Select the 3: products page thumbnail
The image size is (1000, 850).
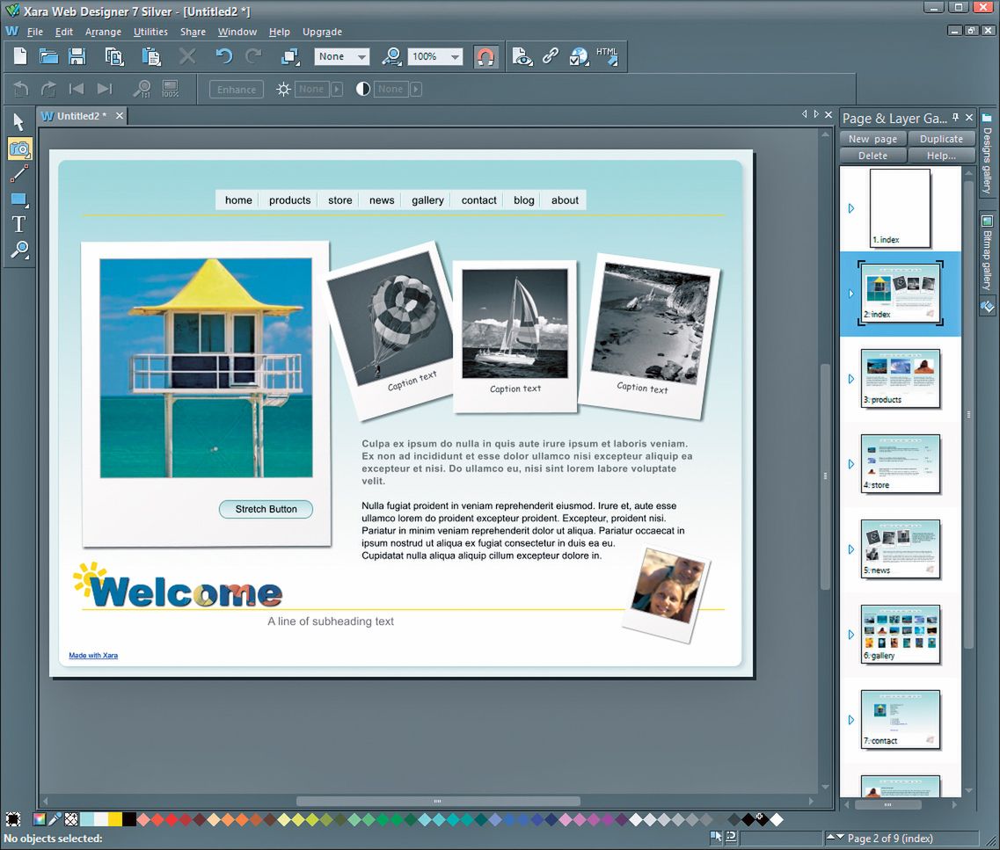click(x=901, y=378)
